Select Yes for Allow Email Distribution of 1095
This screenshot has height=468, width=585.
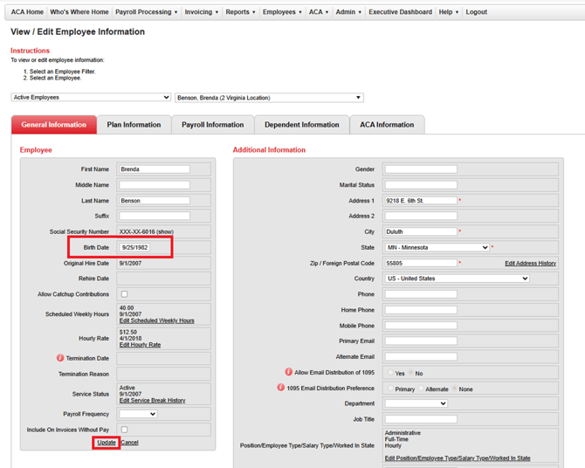click(x=390, y=373)
